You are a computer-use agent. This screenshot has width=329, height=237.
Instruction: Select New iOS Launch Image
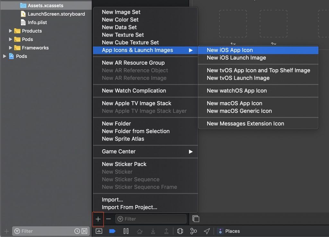pyautogui.click(x=258, y=58)
